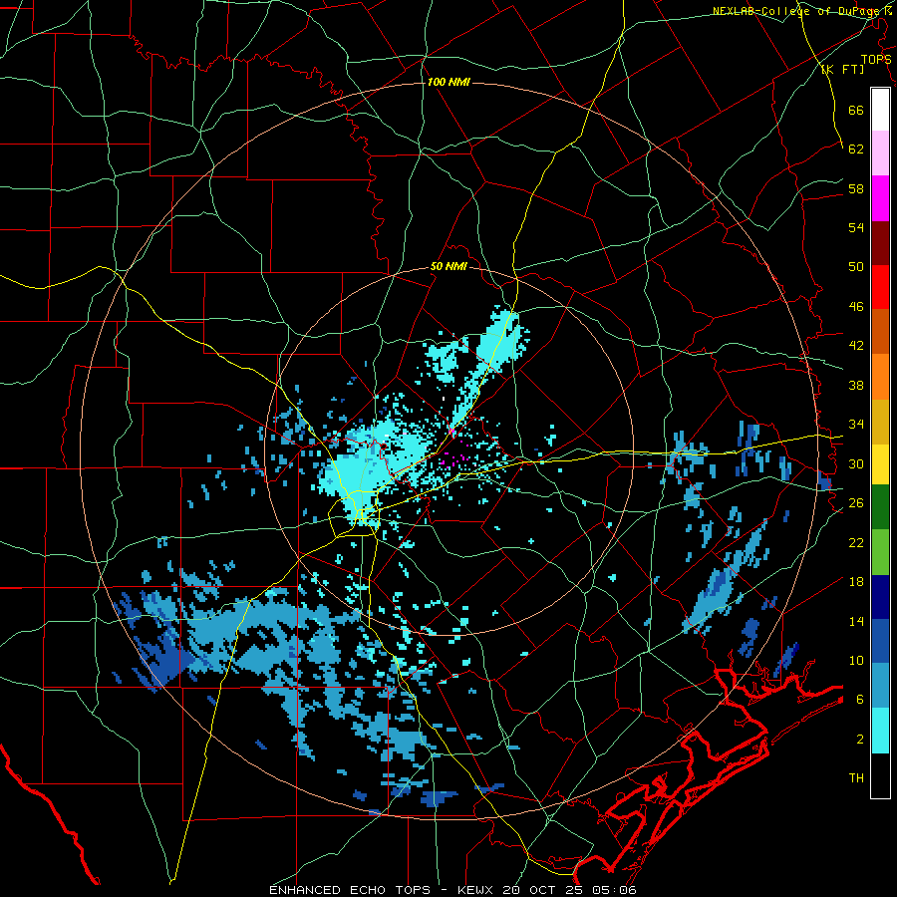The width and height of the screenshot is (897, 897).
Task: Click the 2 legend scale label
Action: click(x=860, y=740)
